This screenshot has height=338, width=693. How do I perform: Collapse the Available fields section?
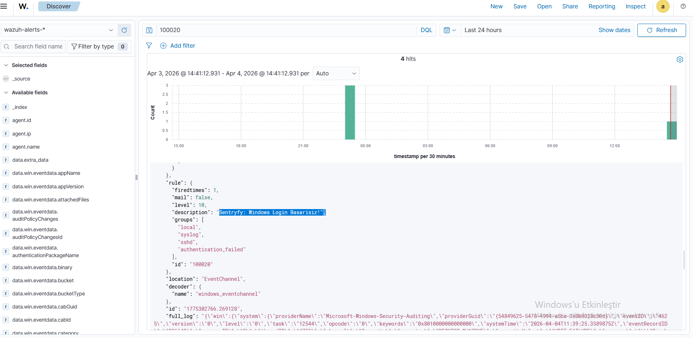[6, 93]
